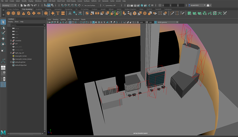The width and height of the screenshot is (238, 137).
Task: Open the Mesh Tools menu
Action: pyautogui.click(x=61, y=1)
